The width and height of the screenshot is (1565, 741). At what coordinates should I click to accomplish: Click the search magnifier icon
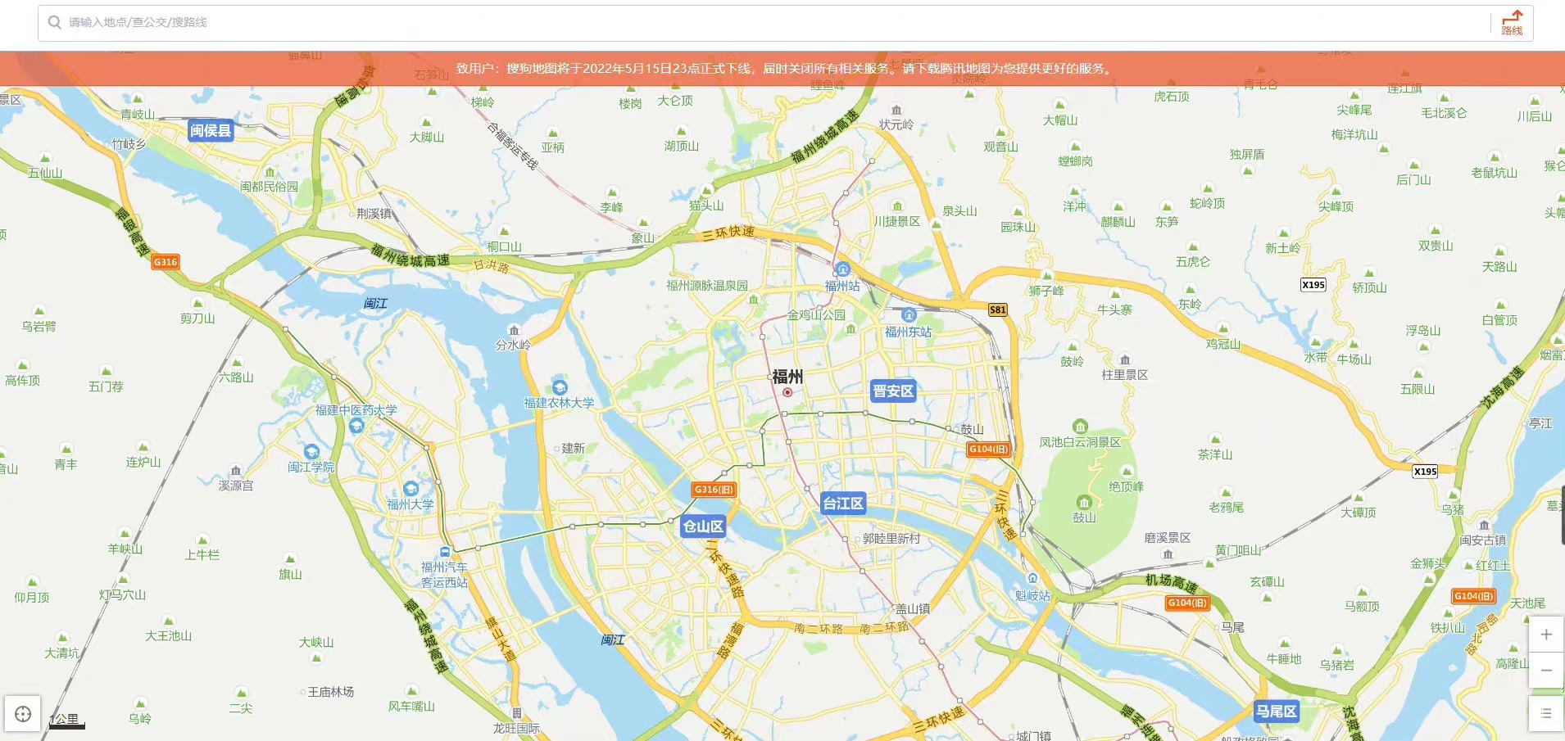55,22
